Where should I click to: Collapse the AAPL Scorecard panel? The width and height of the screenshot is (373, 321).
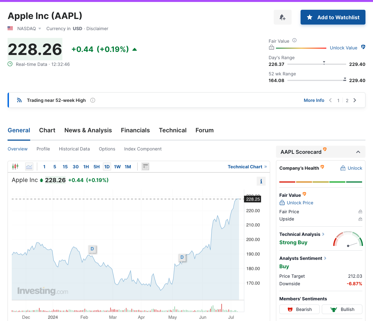[358, 152]
